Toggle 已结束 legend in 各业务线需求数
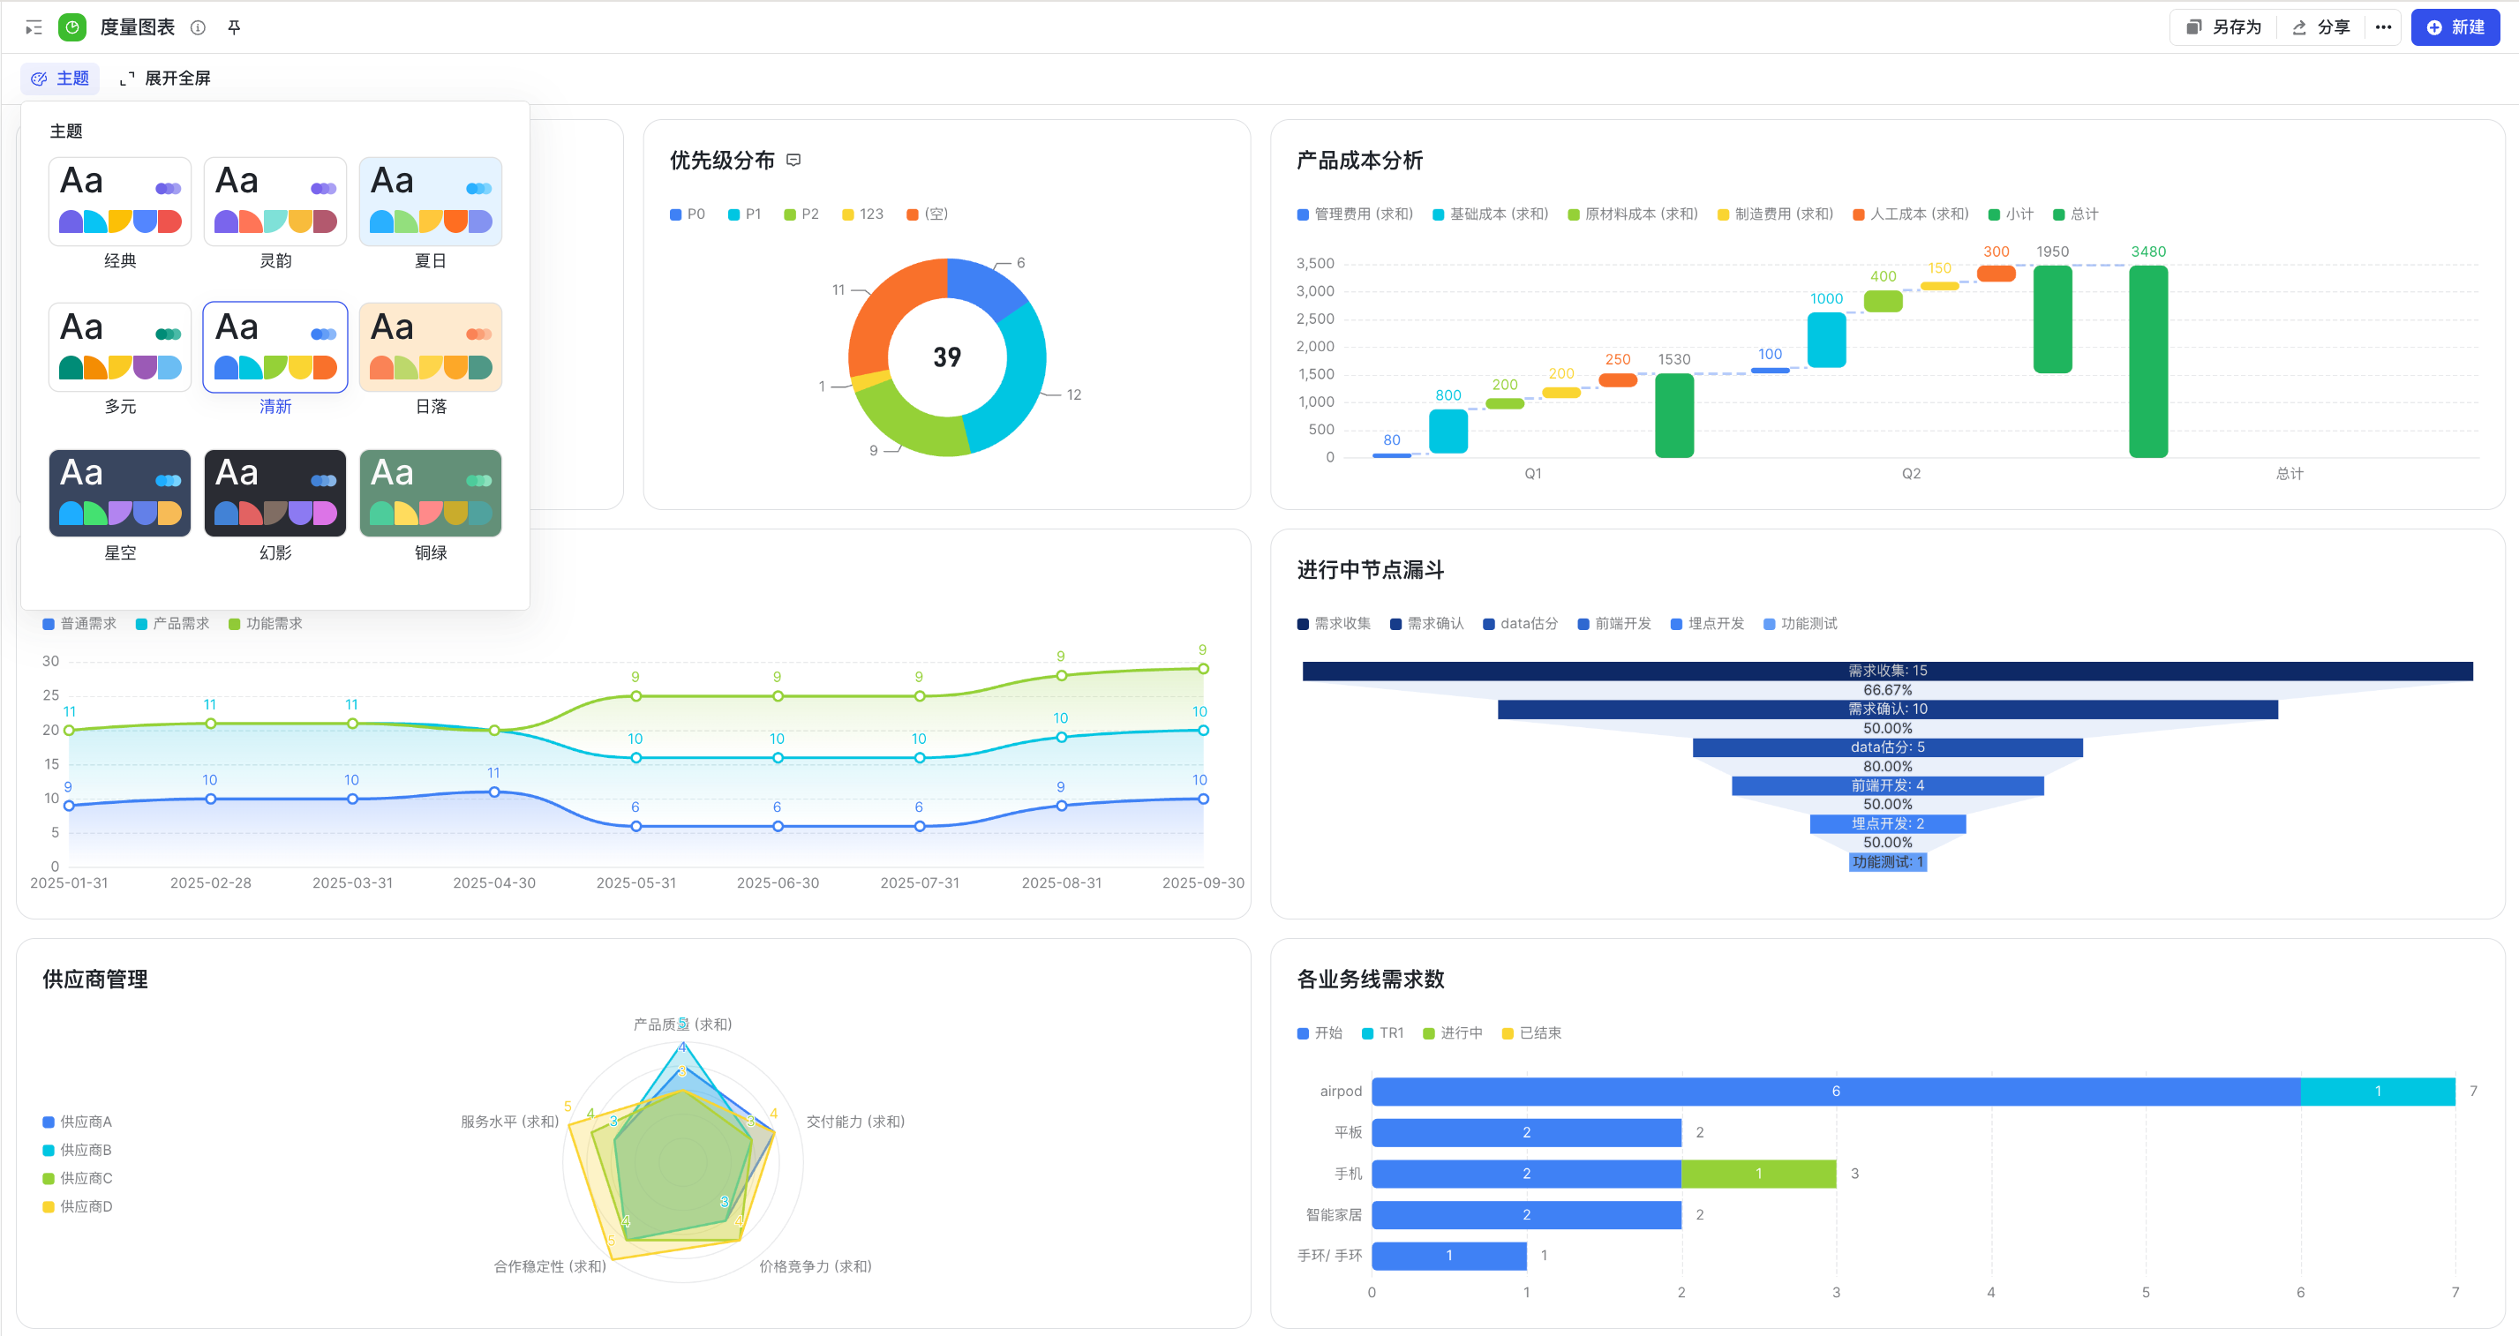 [x=1531, y=1033]
